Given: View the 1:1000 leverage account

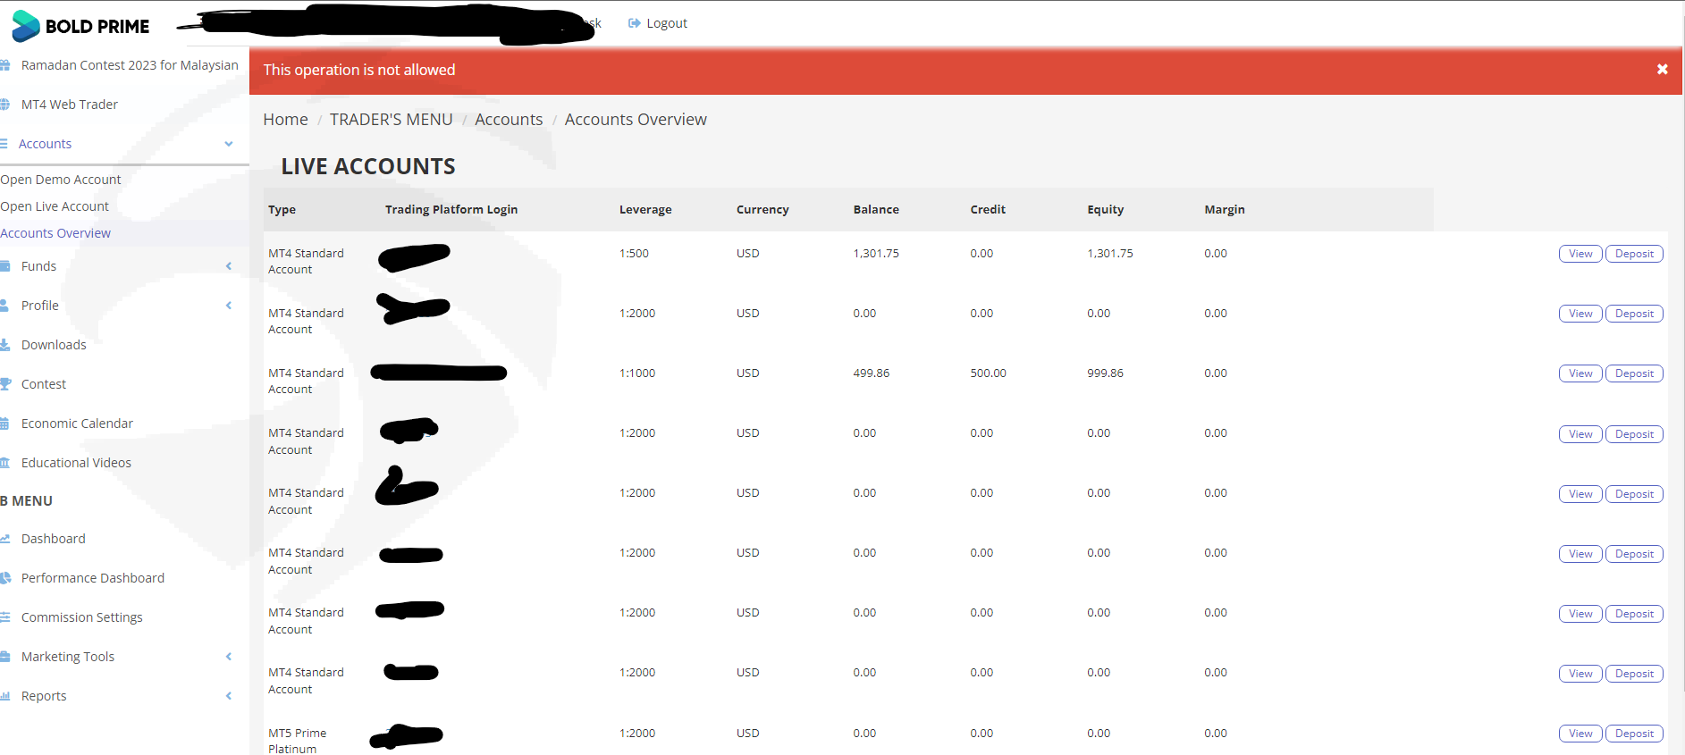Looking at the screenshot, I should tap(1580, 373).
